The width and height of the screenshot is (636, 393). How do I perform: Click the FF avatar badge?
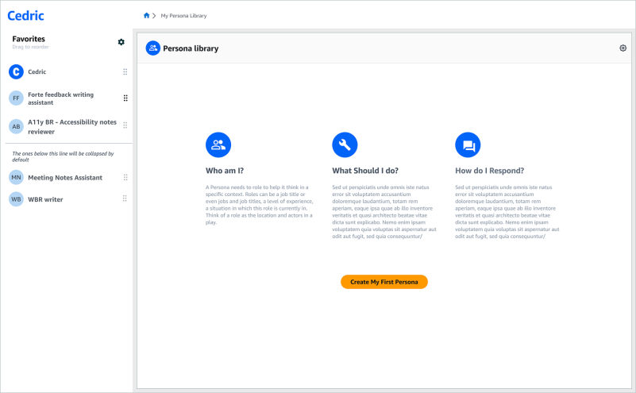[x=16, y=98]
